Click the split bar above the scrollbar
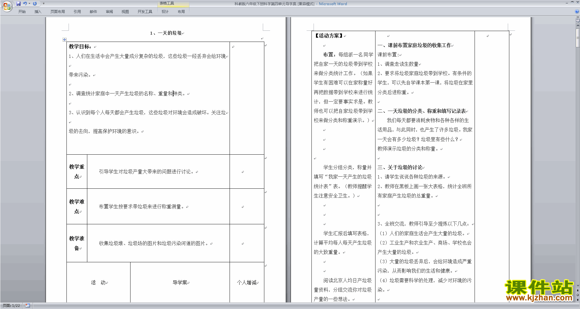 (x=578, y=17)
